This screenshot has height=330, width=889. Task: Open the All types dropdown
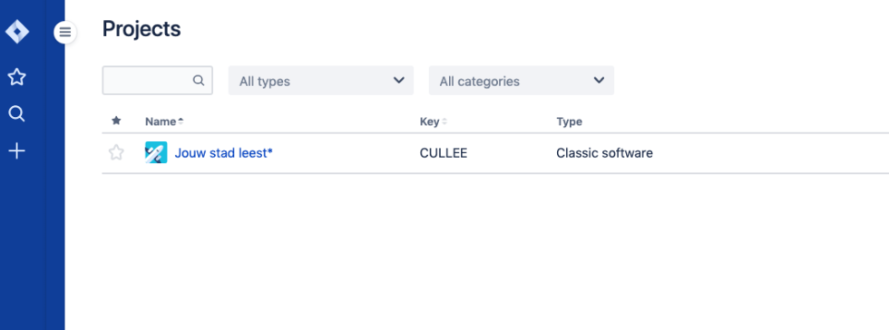[321, 81]
